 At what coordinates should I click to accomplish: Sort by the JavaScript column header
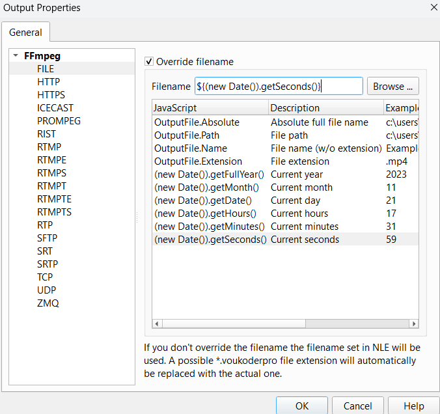point(209,107)
